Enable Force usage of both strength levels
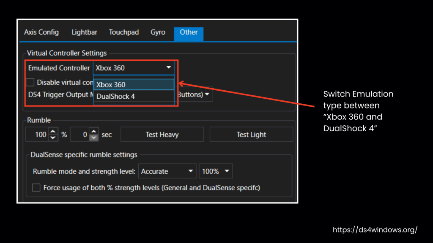This screenshot has height=243, width=433. click(x=36, y=188)
